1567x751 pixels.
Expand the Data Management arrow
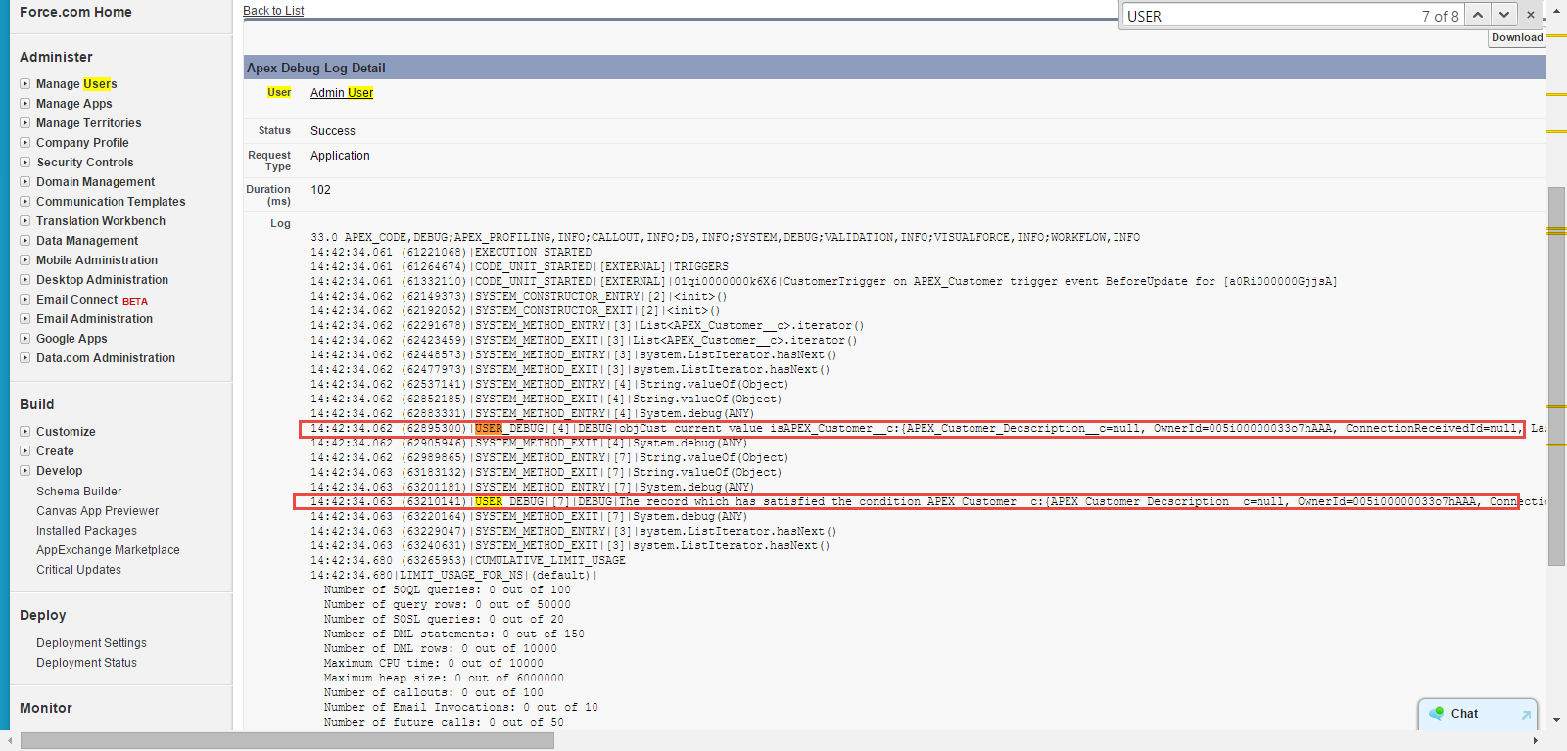tap(24, 241)
